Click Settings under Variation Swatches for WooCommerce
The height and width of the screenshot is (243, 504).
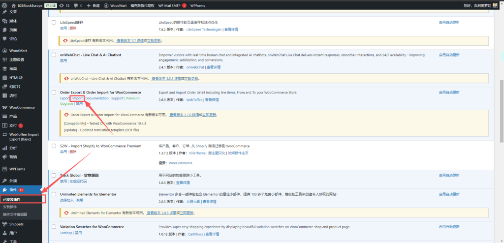(66, 233)
